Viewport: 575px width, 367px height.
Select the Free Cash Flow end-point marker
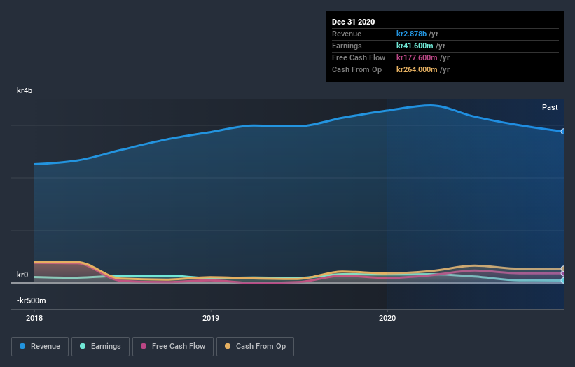[x=562, y=274]
